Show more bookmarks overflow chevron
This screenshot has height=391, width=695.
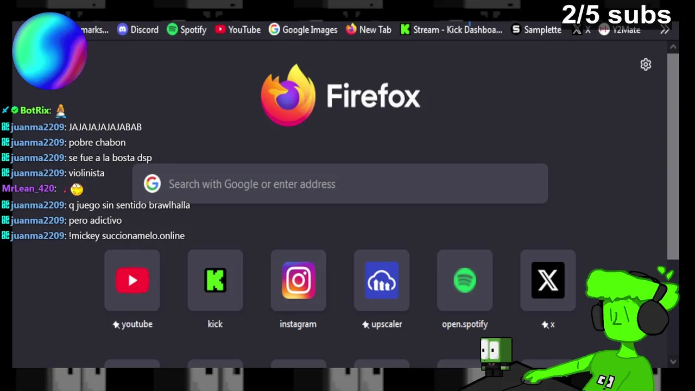point(665,30)
